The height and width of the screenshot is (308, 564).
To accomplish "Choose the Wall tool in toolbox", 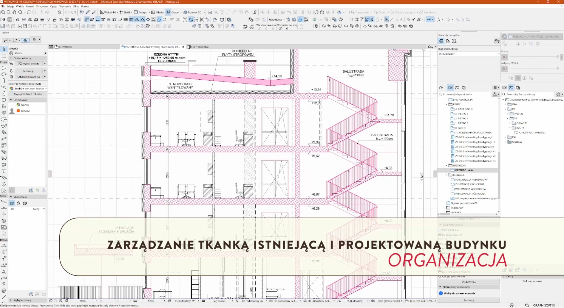I will pyautogui.click(x=4, y=68).
